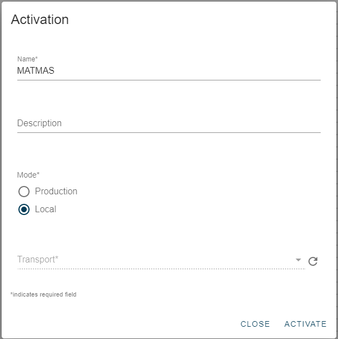The width and height of the screenshot is (338, 339).
Task: Click the '*indicates required field' note
Action: [x=44, y=294]
